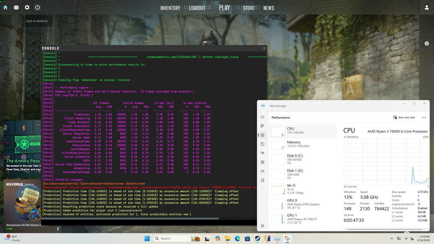The image size is (434, 244).
Task: Open Task View on the taskbar
Action: (207, 238)
